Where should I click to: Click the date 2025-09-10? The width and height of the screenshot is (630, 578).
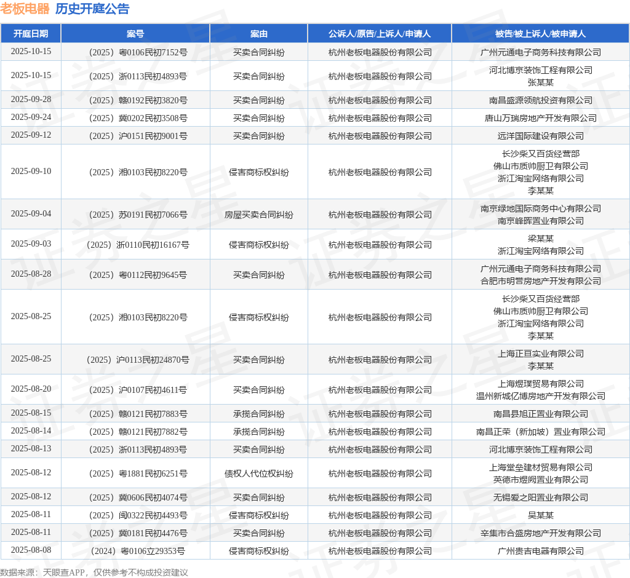pos(31,171)
